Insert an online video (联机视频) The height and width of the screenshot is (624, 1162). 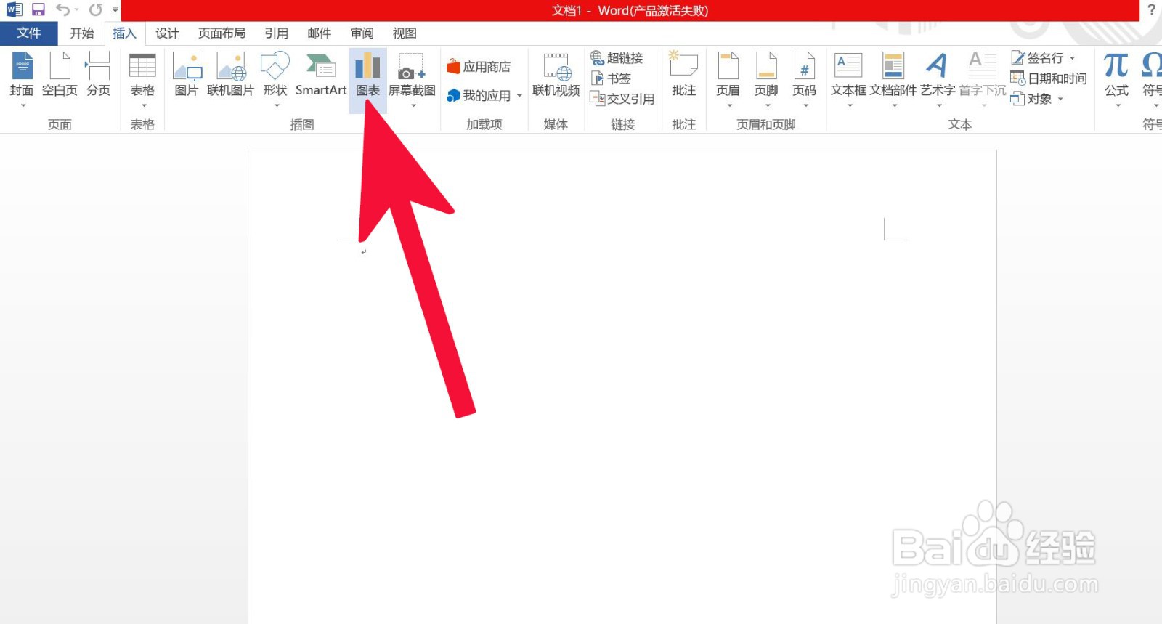556,76
